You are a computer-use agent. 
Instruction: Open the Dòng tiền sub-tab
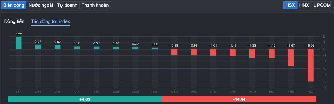click(14, 21)
